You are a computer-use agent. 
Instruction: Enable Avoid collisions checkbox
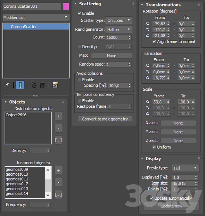79,79
